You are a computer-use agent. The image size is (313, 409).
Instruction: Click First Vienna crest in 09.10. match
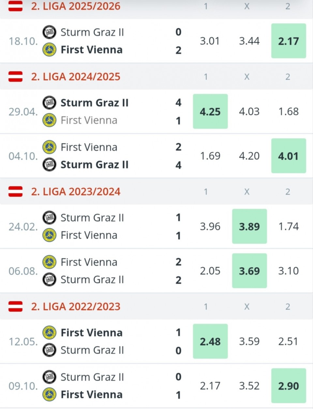(x=49, y=394)
